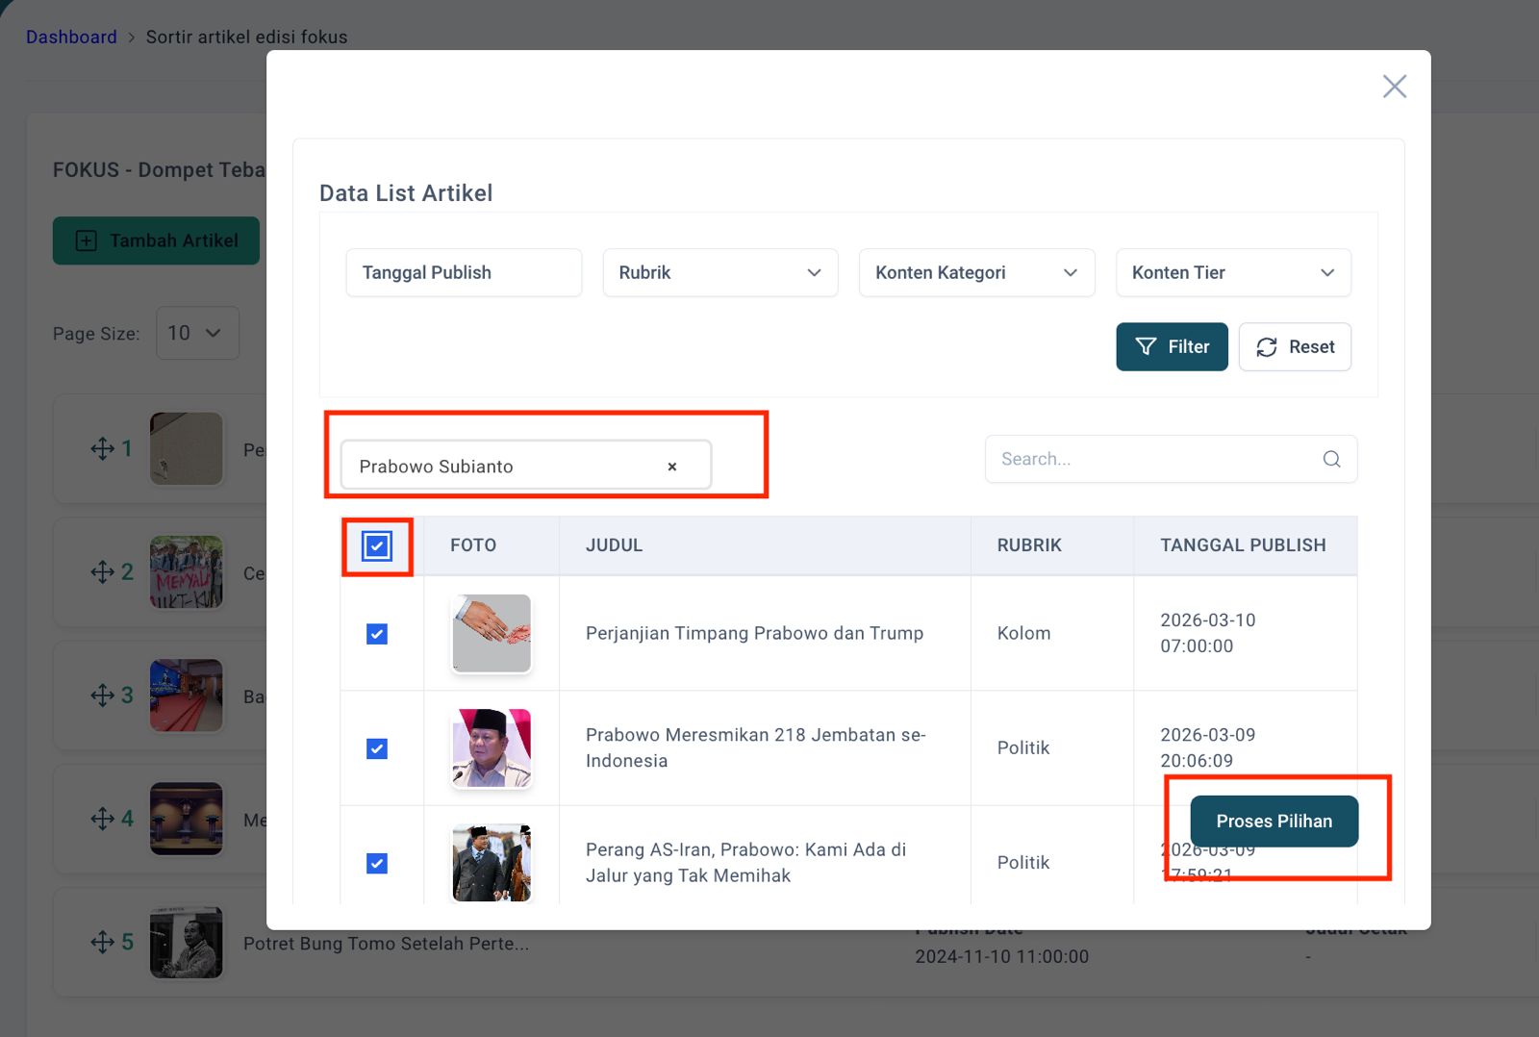1539x1037 pixels.
Task: Remove the Prabowo Subianto tag
Action: click(x=672, y=467)
